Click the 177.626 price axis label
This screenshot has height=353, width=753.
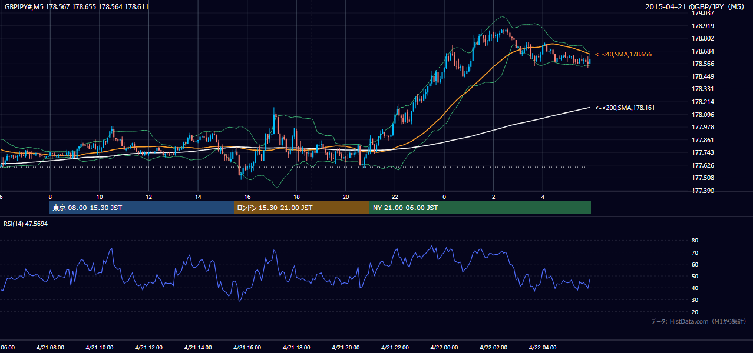pos(703,165)
